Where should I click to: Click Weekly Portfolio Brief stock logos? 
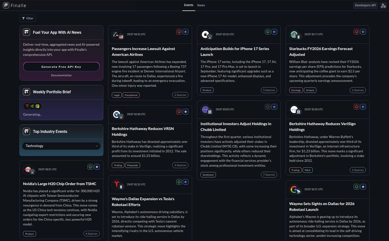[32, 106]
